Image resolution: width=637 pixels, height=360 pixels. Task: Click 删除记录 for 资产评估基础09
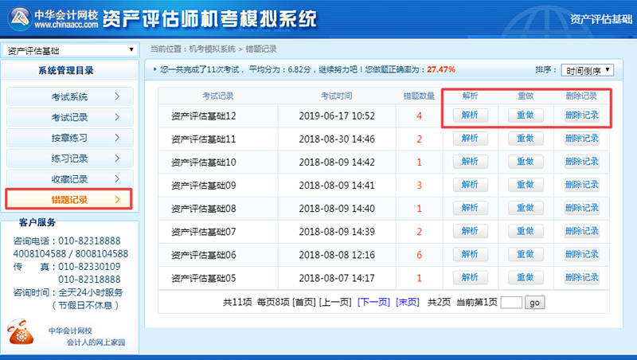[582, 185]
